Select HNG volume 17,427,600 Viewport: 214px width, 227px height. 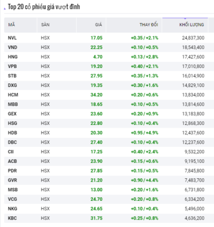193,57
